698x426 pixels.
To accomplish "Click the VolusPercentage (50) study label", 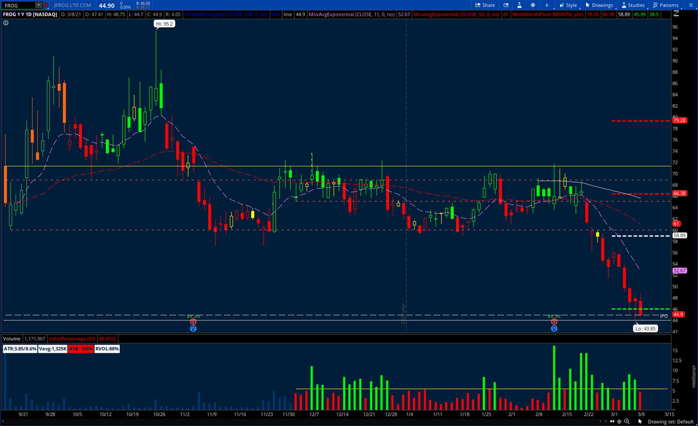I will pos(72,338).
